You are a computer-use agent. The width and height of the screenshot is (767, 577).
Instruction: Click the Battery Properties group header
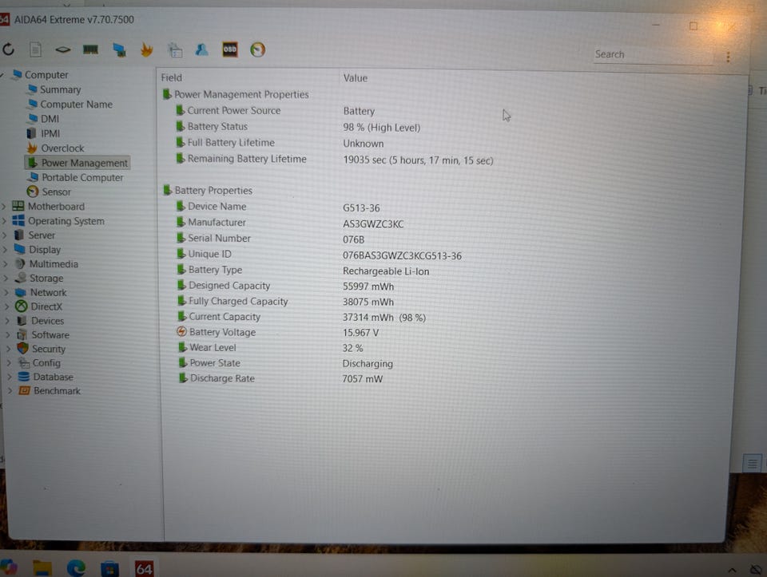(x=208, y=191)
